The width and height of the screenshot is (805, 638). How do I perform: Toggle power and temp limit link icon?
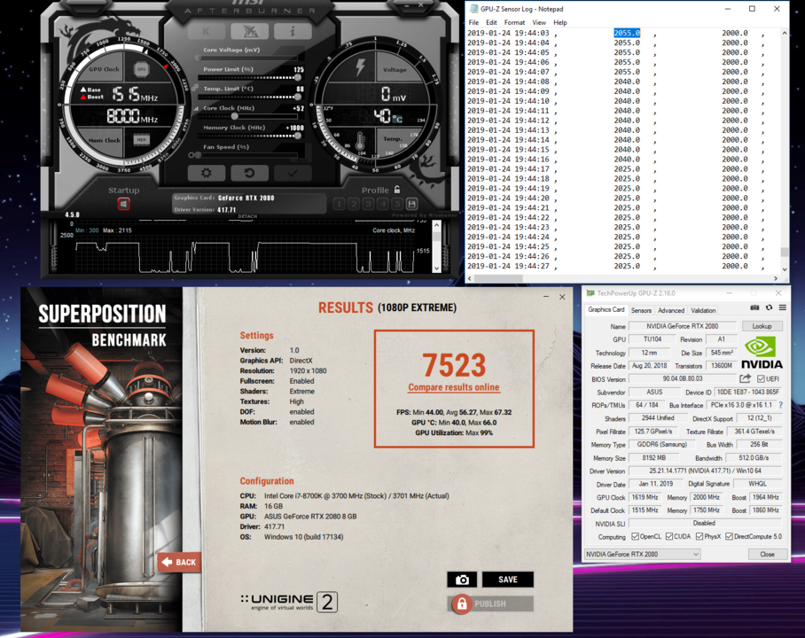195,89
